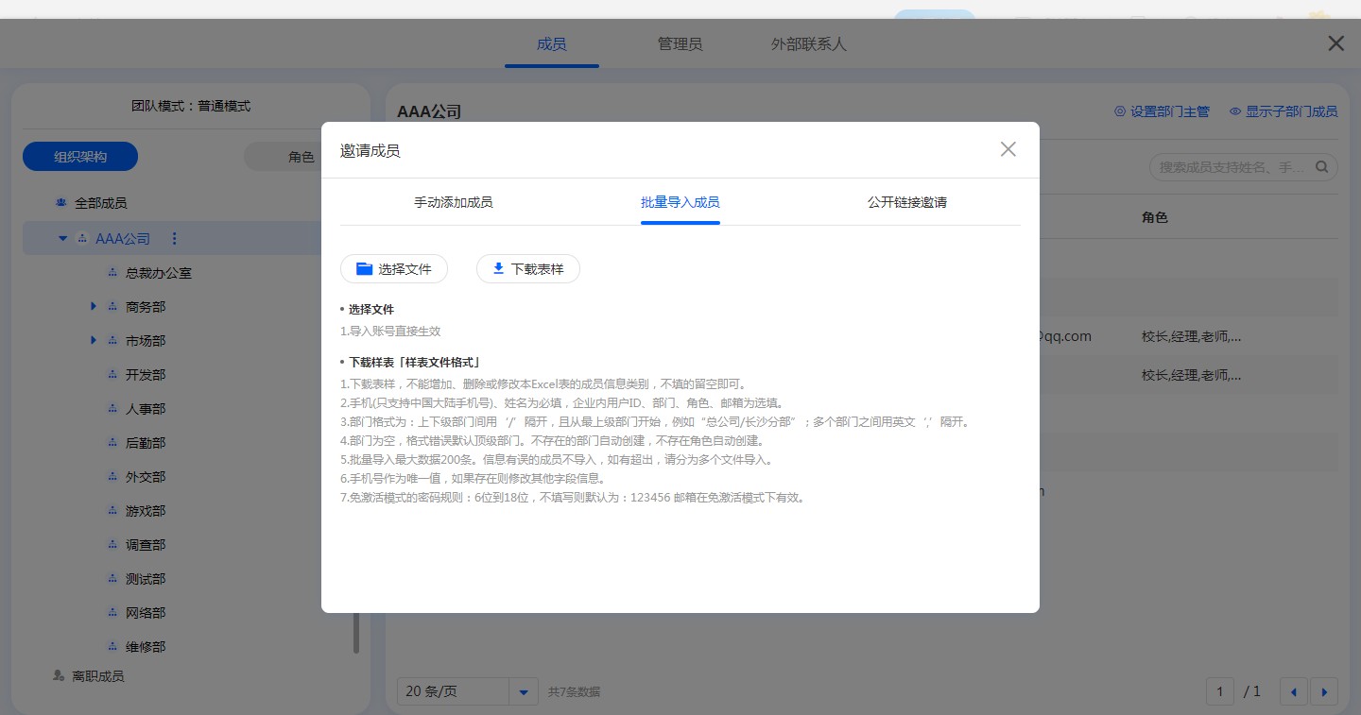Click the 离职成员 person icon
1361x715 pixels.
coord(59,676)
